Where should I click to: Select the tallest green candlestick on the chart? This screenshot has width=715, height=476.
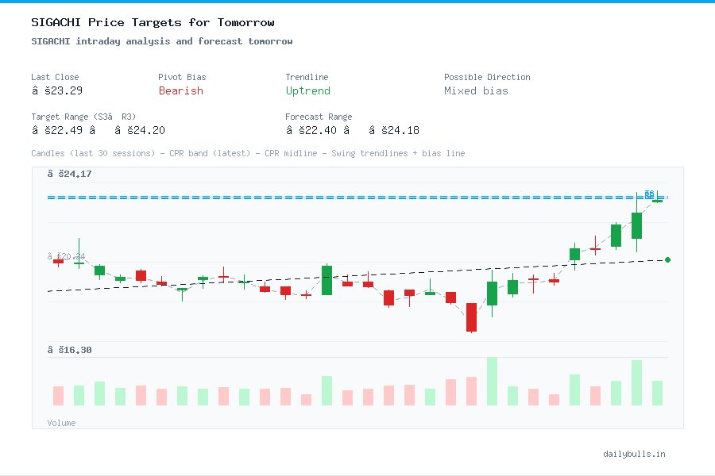pos(636,228)
